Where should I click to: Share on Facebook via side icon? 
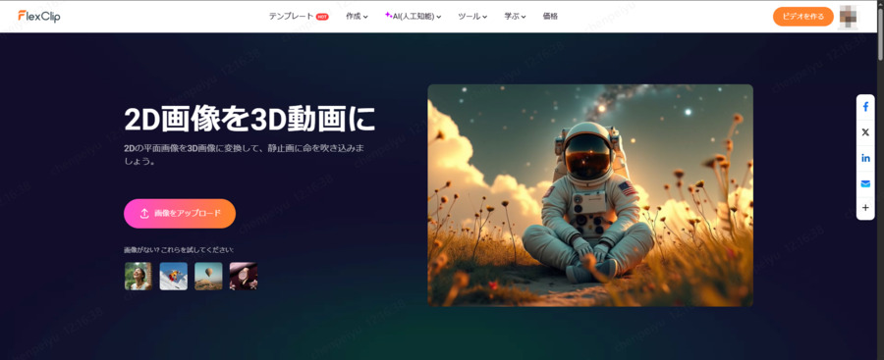click(865, 108)
